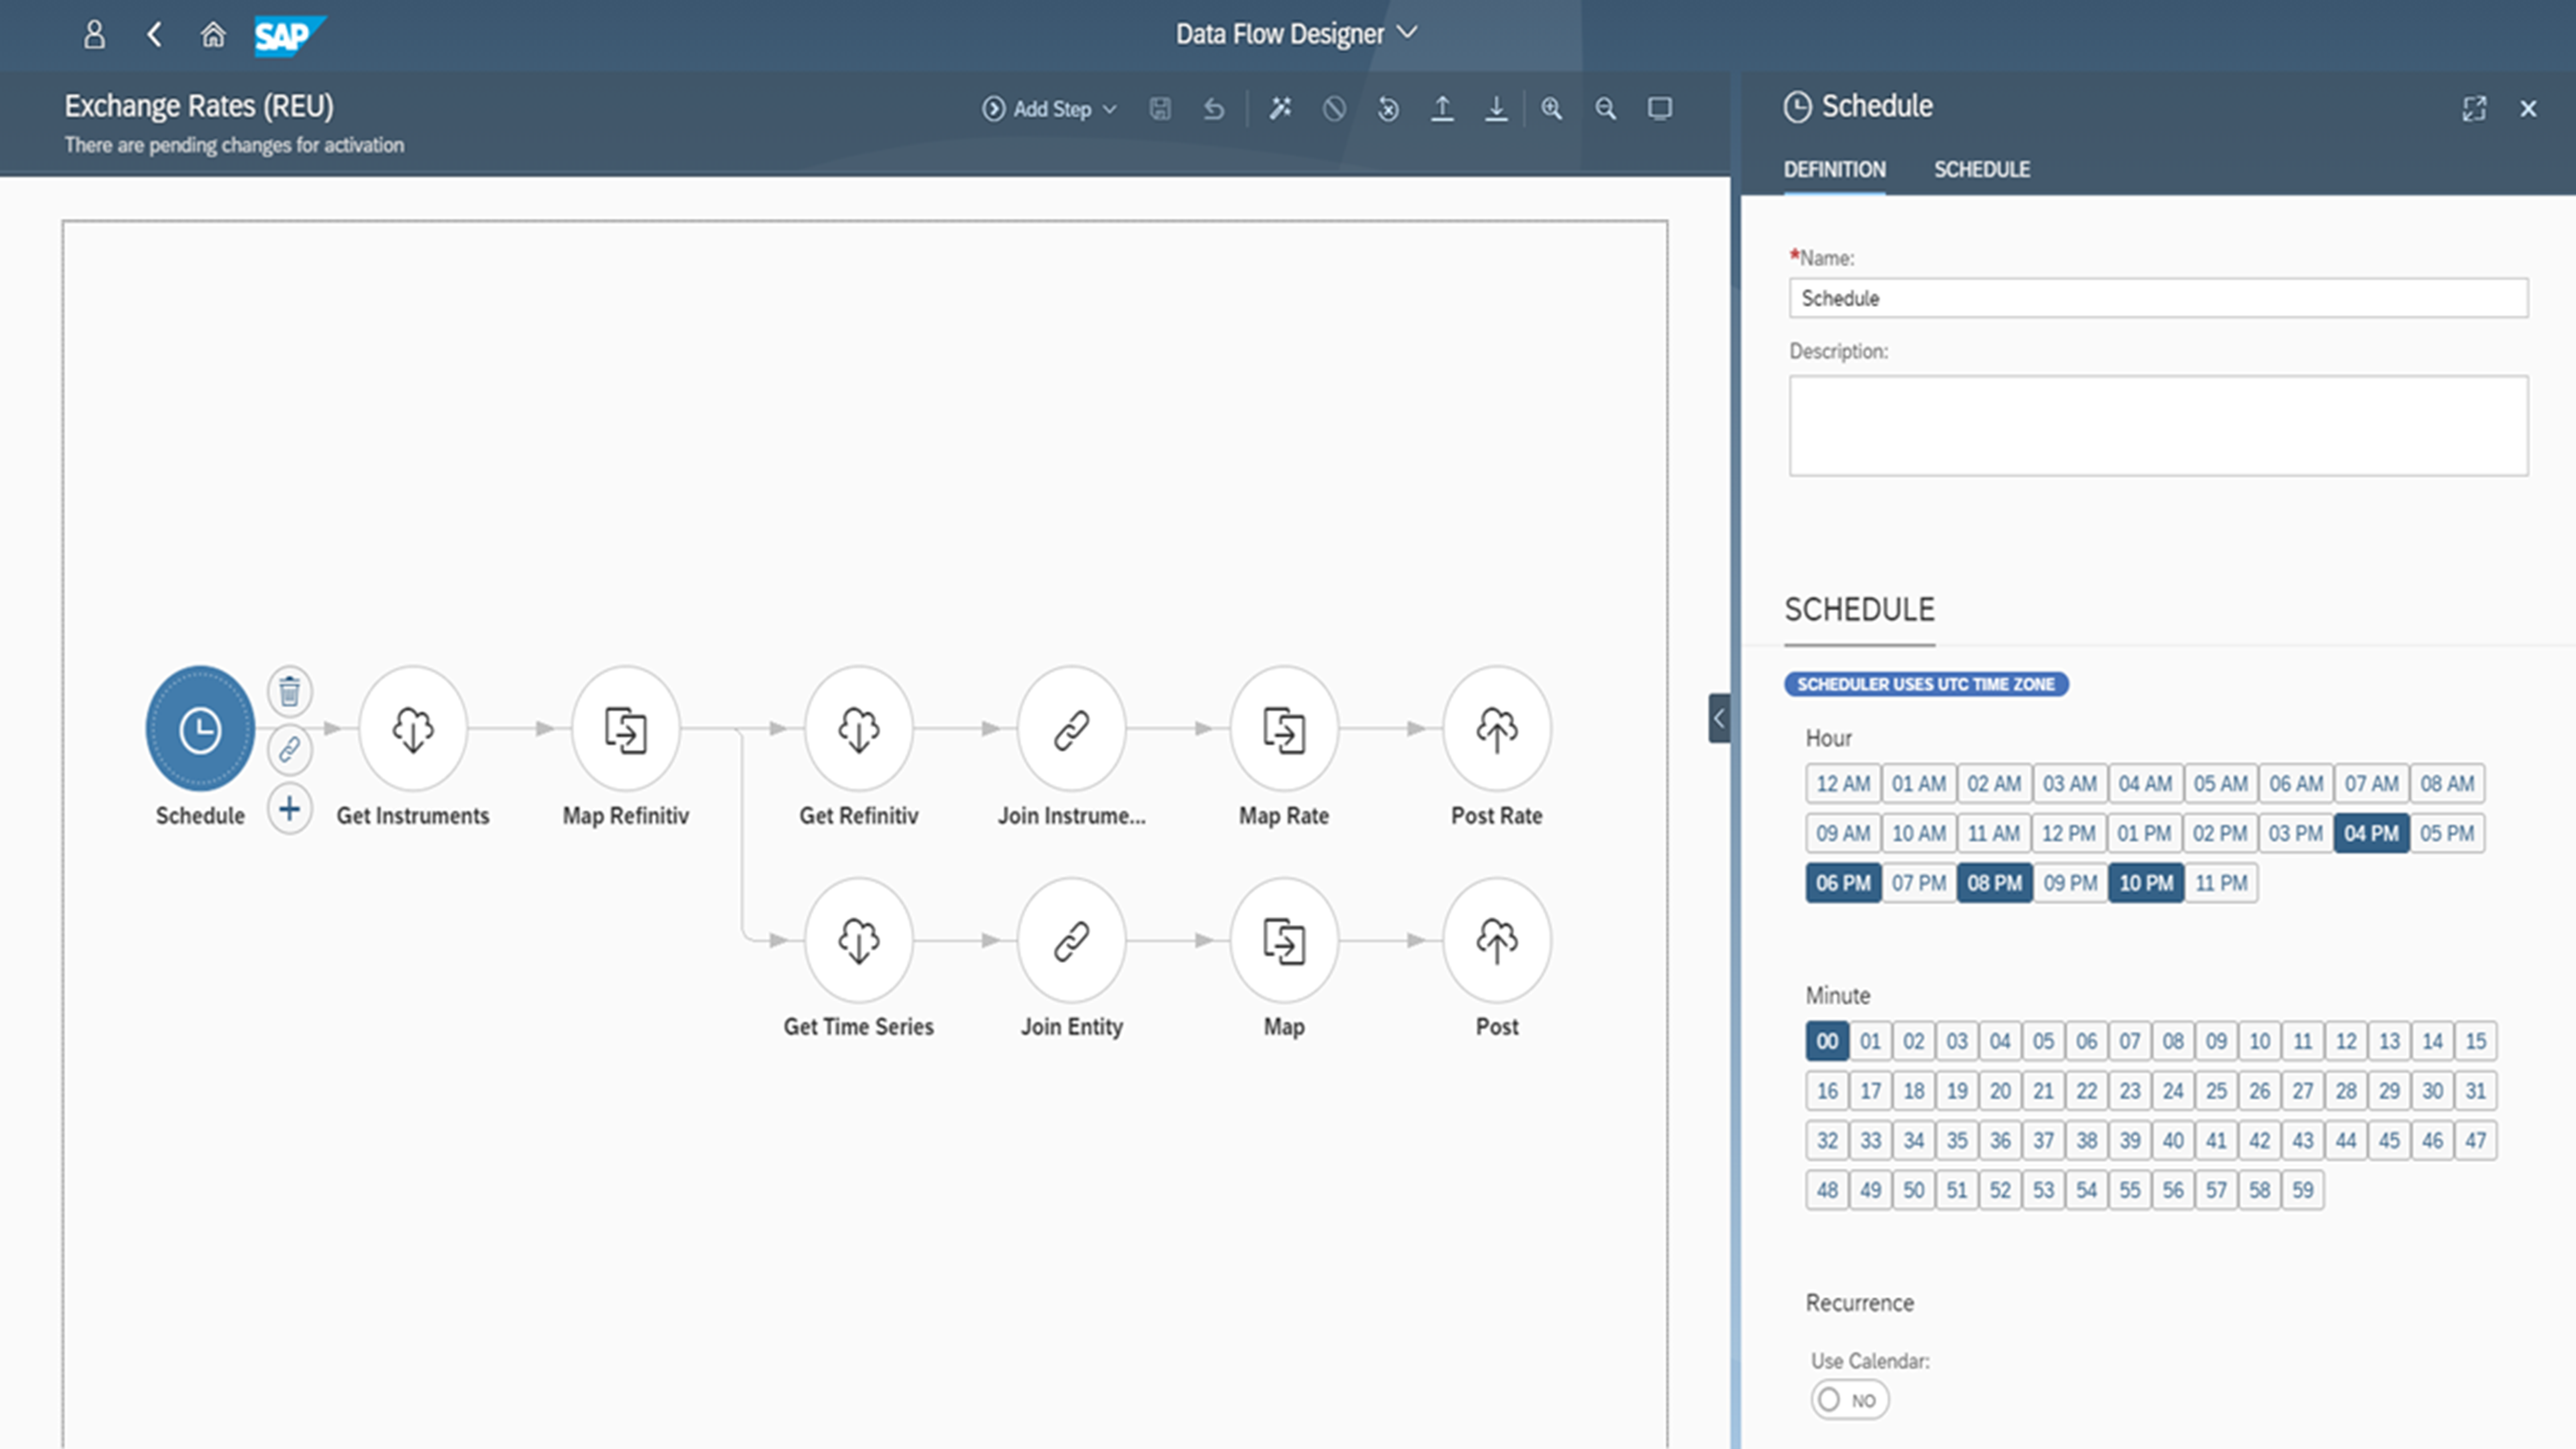Deselect the 04 PM hour toggle
Image resolution: width=2576 pixels, height=1449 pixels.
(x=2370, y=833)
